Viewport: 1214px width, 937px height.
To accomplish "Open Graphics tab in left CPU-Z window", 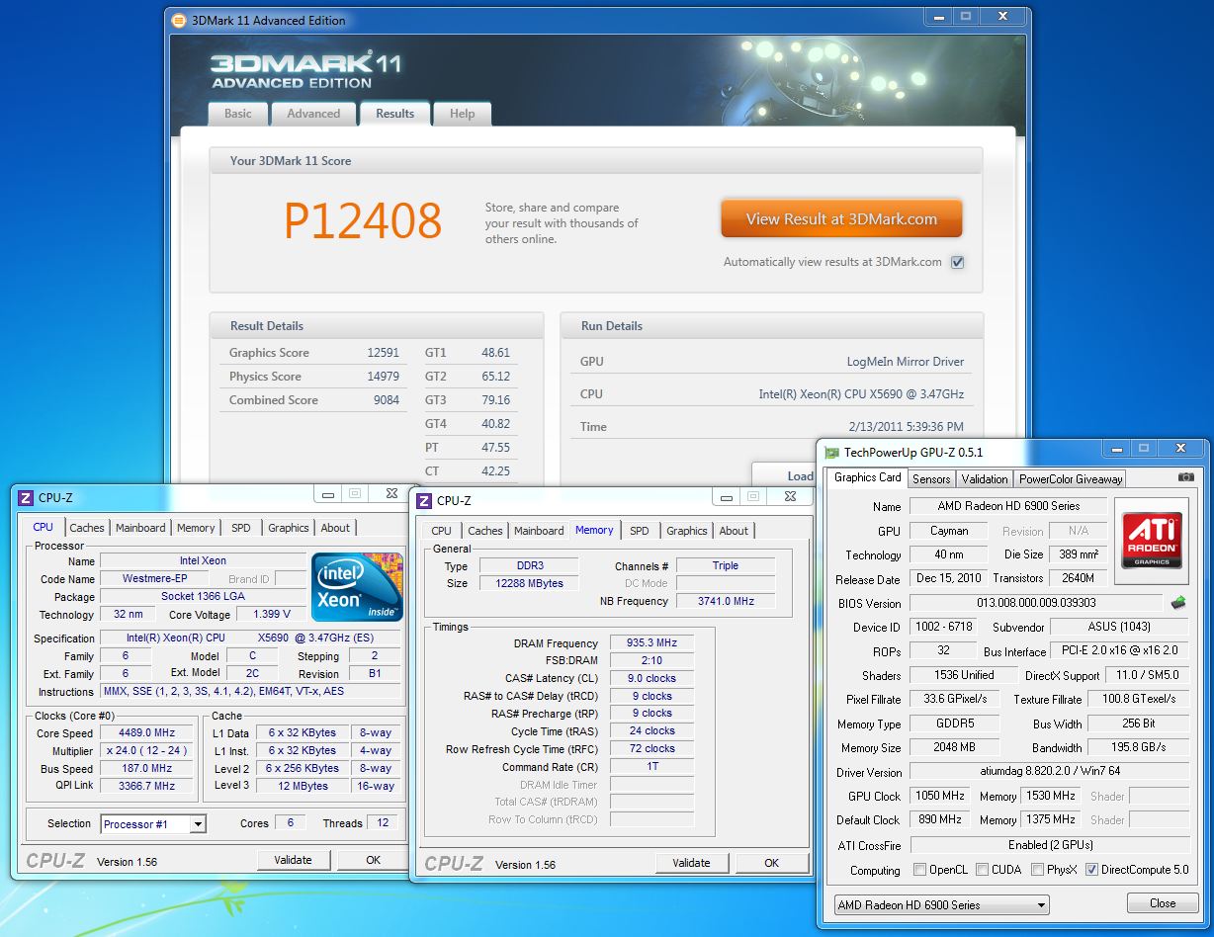I will 289,528.
